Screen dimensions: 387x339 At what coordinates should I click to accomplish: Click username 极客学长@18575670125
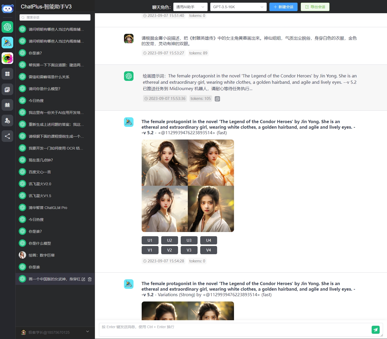[x=49, y=332]
